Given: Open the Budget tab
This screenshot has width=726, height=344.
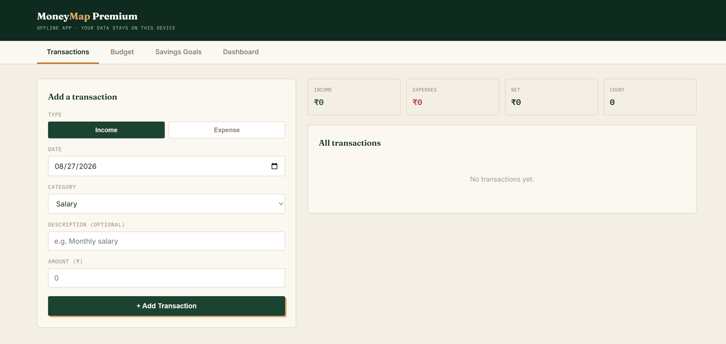Looking at the screenshot, I should click(122, 52).
